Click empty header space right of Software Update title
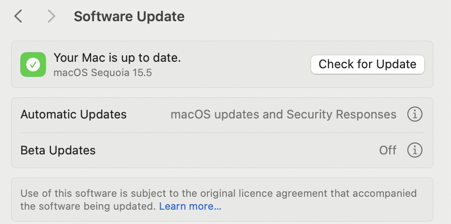Image resolution: width=451 pixels, height=224 pixels. pyautogui.click(x=317, y=17)
